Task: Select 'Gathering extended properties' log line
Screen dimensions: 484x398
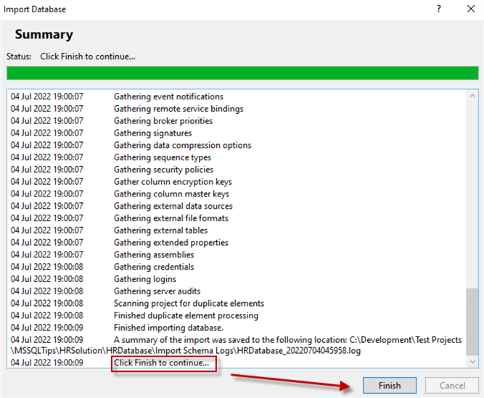Action: [x=171, y=243]
